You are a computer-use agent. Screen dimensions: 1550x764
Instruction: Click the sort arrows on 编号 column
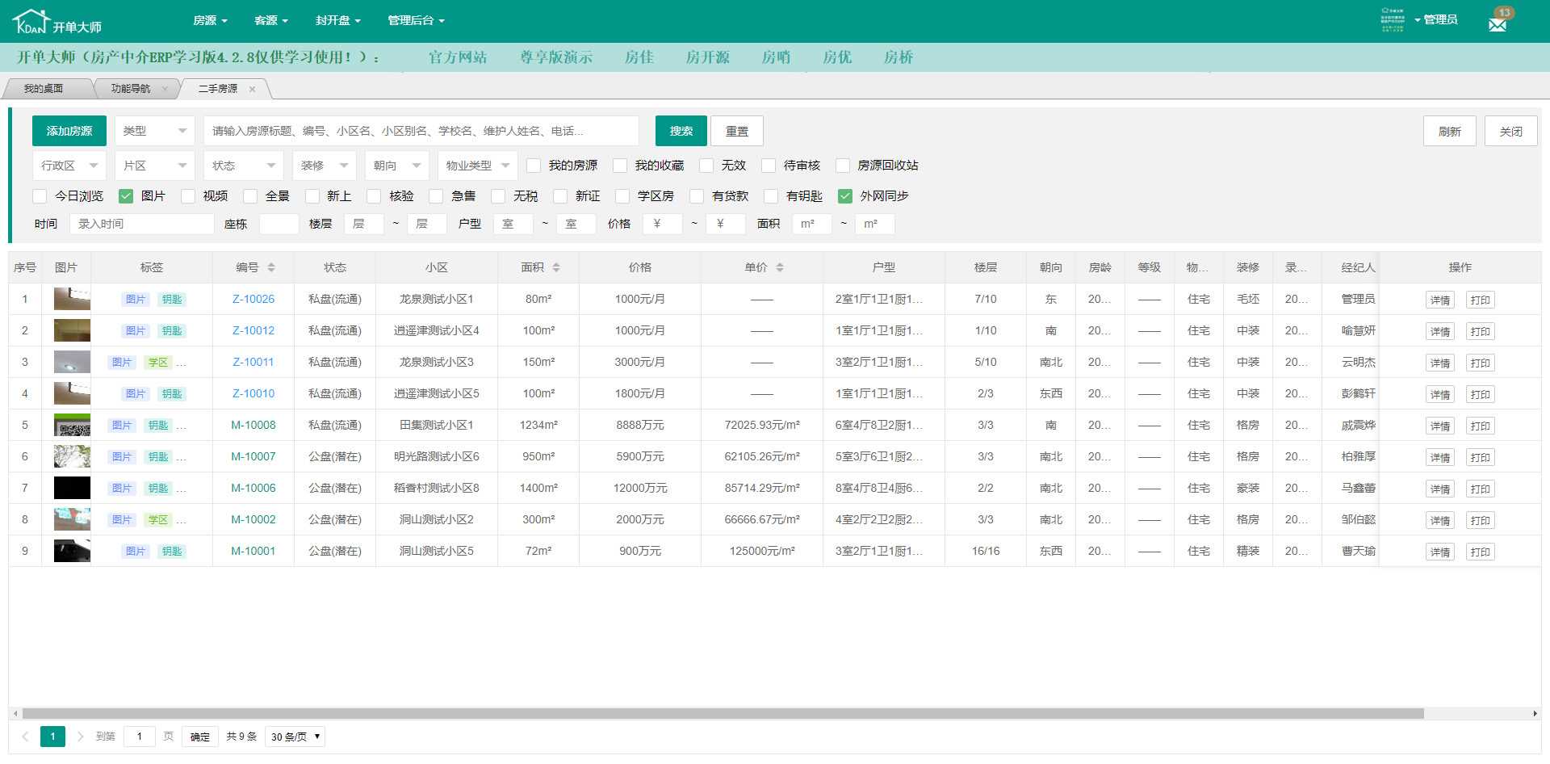click(272, 267)
